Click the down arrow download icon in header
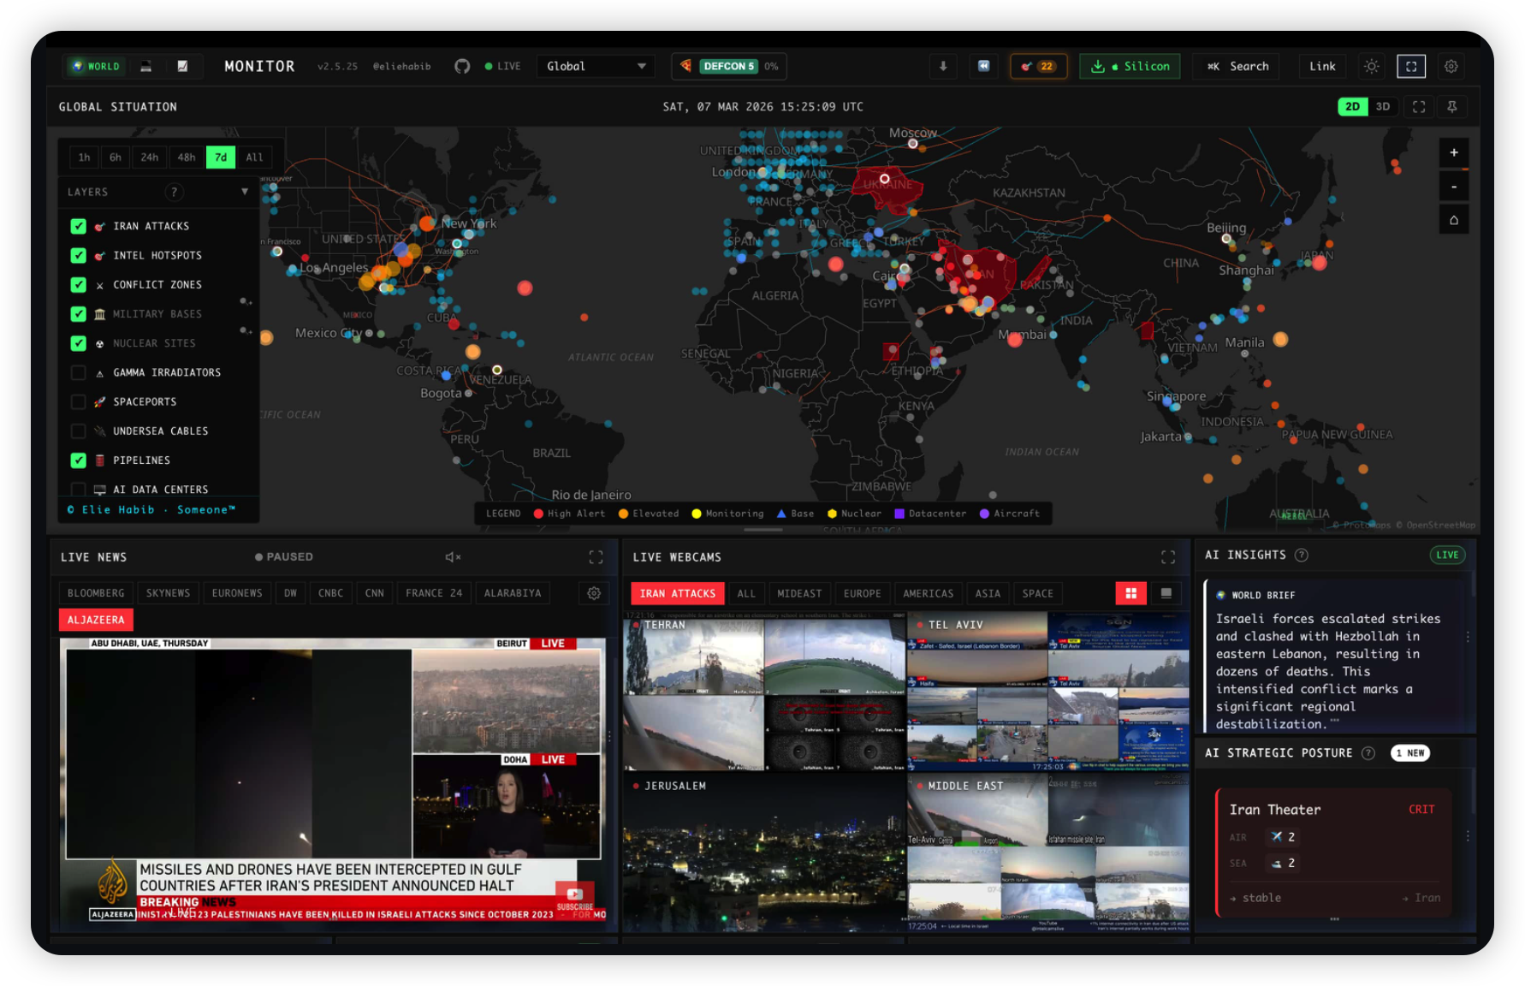This screenshot has width=1525, height=986. 943,66
